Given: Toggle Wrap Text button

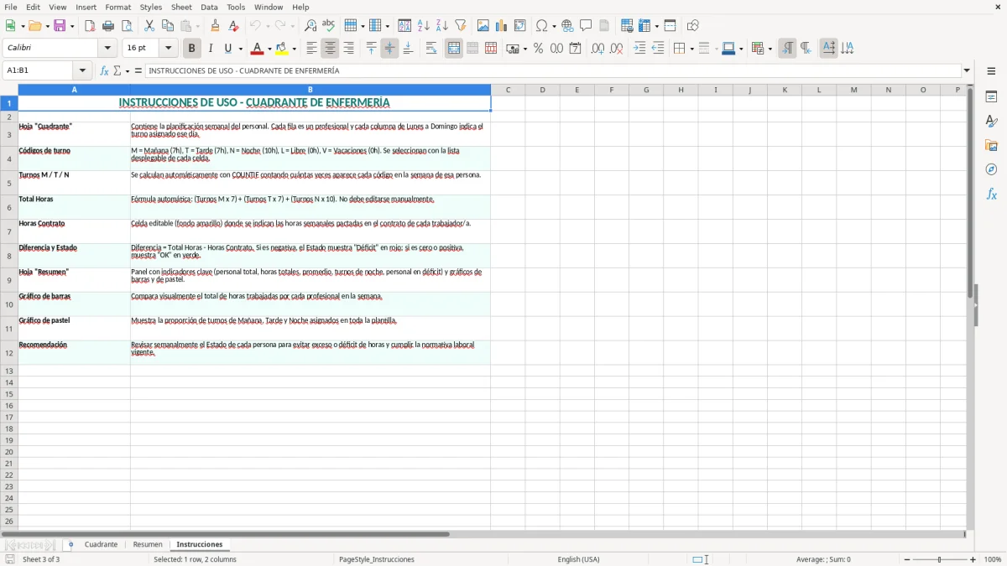Looking at the screenshot, I should (431, 49).
